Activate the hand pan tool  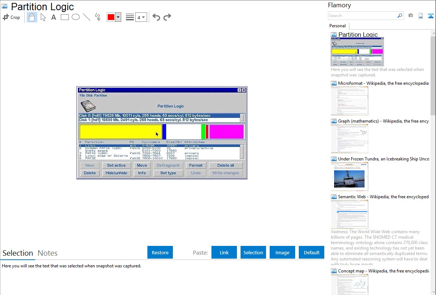coord(32,17)
